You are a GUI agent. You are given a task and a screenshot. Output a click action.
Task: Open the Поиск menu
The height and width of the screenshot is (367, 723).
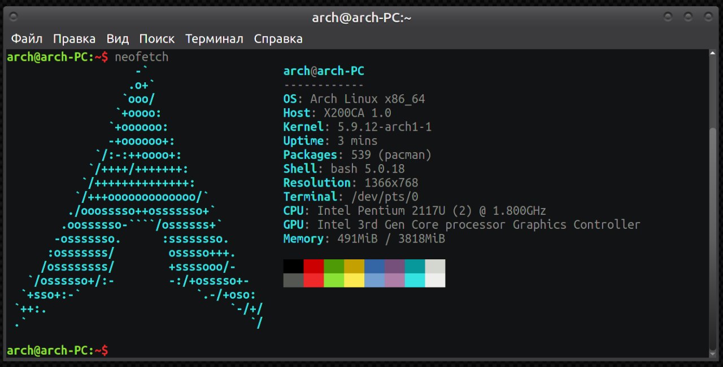pyautogui.click(x=157, y=39)
